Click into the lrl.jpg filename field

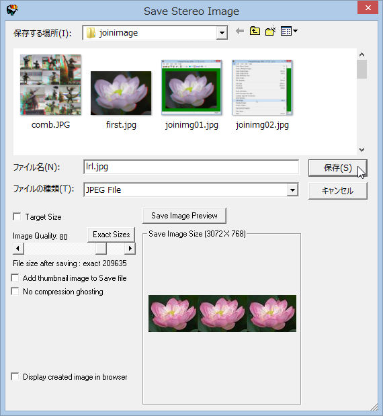[x=191, y=167]
